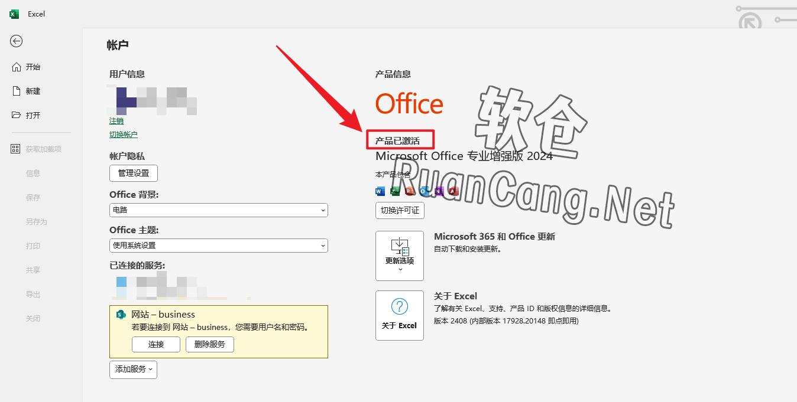The image size is (797, 402).
Task: Click the home icon beside 开始
Action: [x=17, y=67]
